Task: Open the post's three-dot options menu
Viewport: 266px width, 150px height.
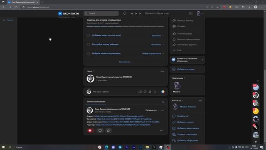Action: (163, 110)
